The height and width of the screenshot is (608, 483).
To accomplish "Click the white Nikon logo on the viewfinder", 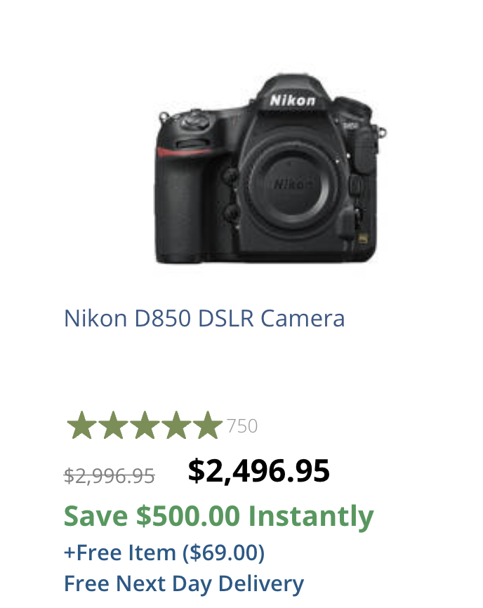I will pos(293,100).
